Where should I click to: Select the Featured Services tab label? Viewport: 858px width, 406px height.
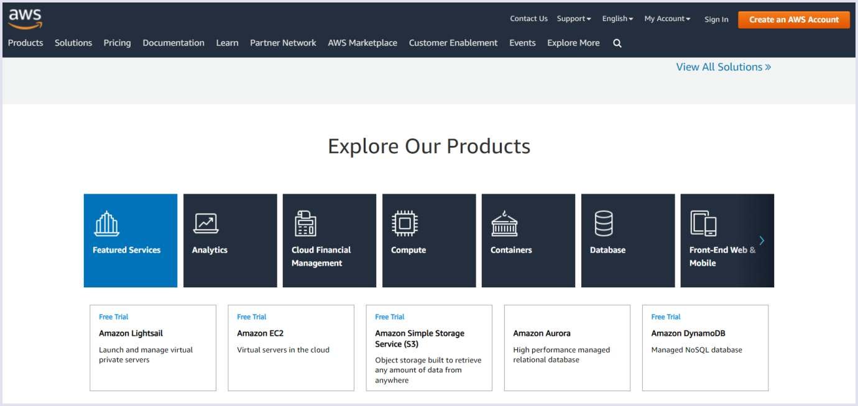click(x=127, y=250)
